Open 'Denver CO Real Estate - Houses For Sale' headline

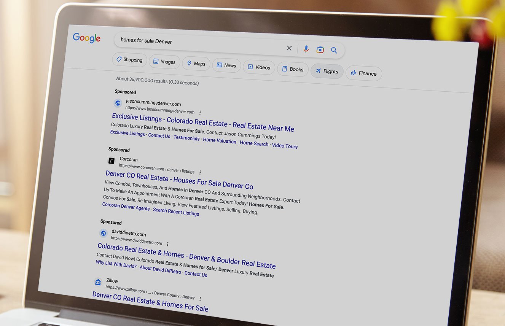179,180
